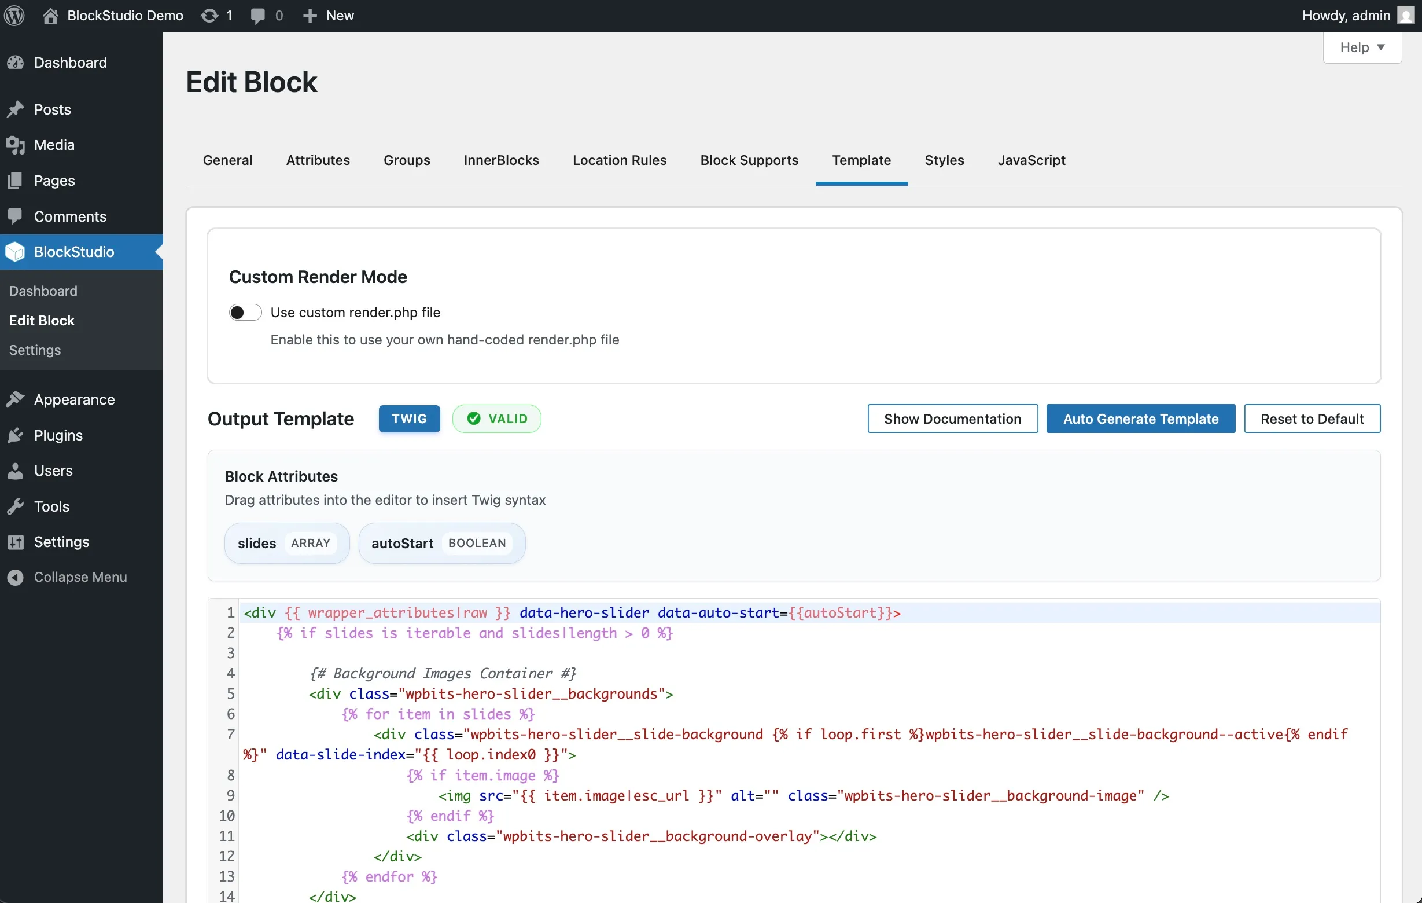
Task: Click line number 9 in editor gutter
Action: pos(230,795)
